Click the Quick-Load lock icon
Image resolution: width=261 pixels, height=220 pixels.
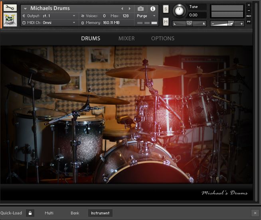click(x=30, y=213)
